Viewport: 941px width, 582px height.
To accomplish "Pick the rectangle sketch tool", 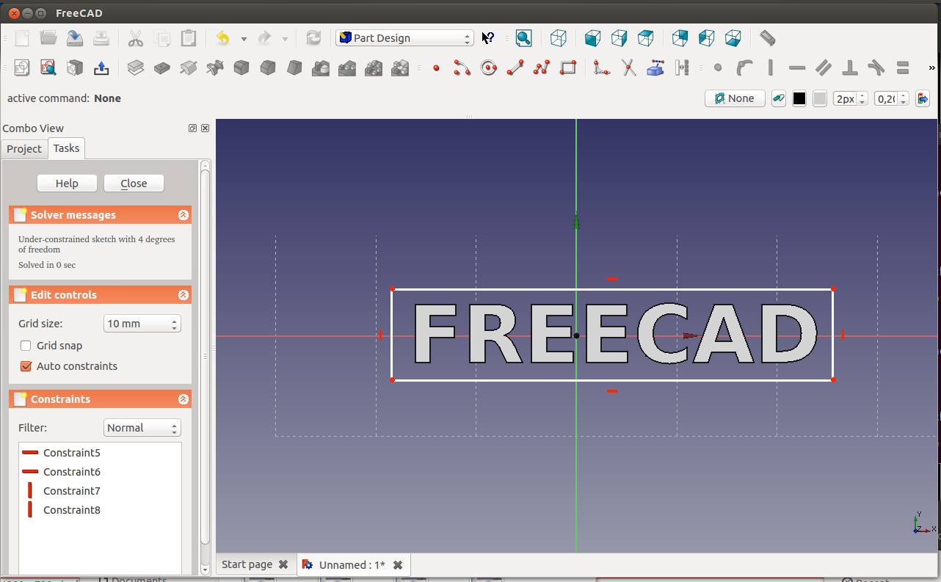I will pyautogui.click(x=568, y=68).
